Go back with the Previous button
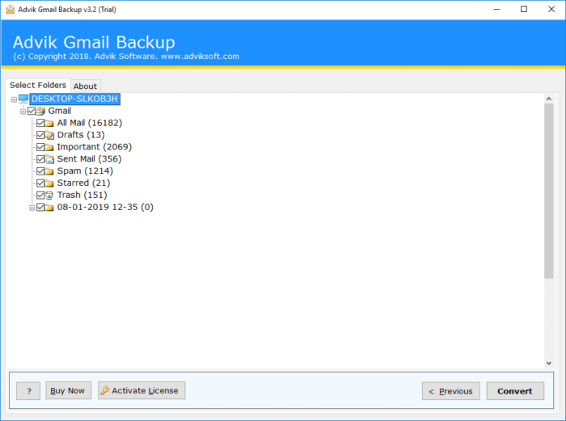The height and width of the screenshot is (421, 566). click(x=451, y=391)
